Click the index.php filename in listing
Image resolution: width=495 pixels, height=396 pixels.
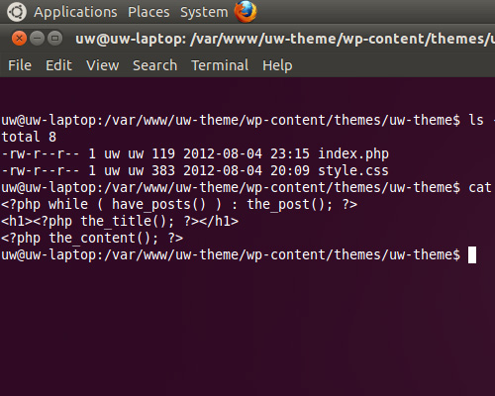coord(353,154)
